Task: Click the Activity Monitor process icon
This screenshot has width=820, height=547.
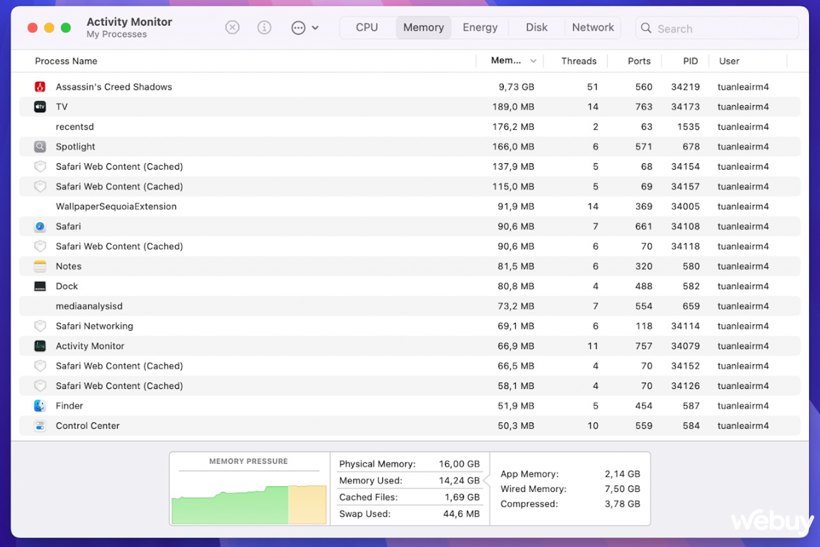Action: [40, 346]
